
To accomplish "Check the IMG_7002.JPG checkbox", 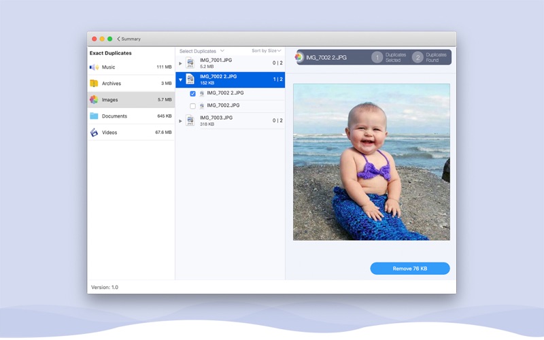I will click(193, 106).
